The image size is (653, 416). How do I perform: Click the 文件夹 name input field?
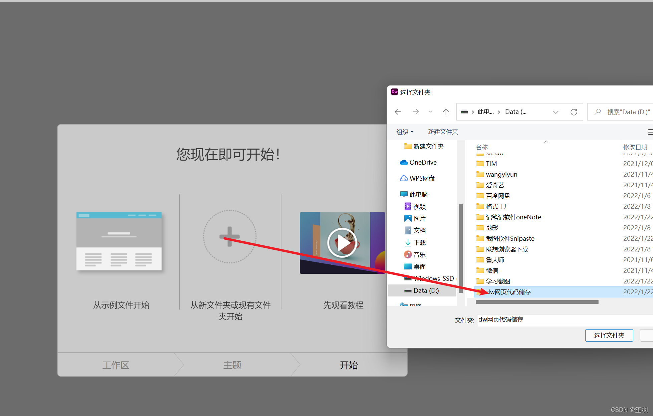pyautogui.click(x=564, y=320)
